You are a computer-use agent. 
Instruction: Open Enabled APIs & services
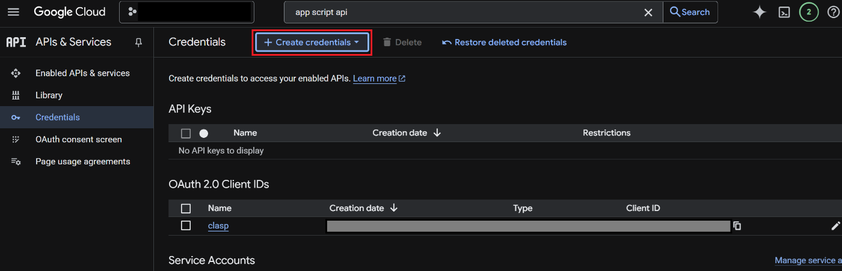point(82,73)
